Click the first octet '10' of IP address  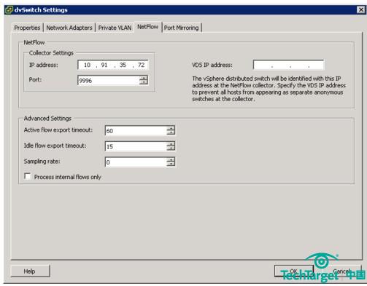point(87,65)
